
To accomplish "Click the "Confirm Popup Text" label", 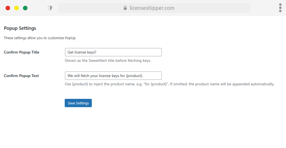I will coord(21,76).
